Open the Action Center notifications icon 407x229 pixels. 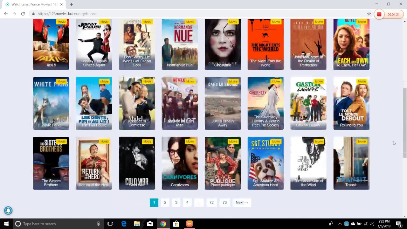tap(399, 224)
